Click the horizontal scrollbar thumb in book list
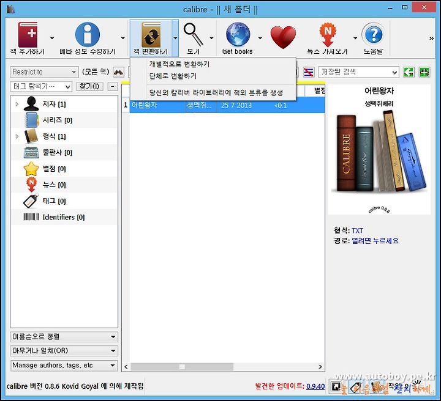 182,367
